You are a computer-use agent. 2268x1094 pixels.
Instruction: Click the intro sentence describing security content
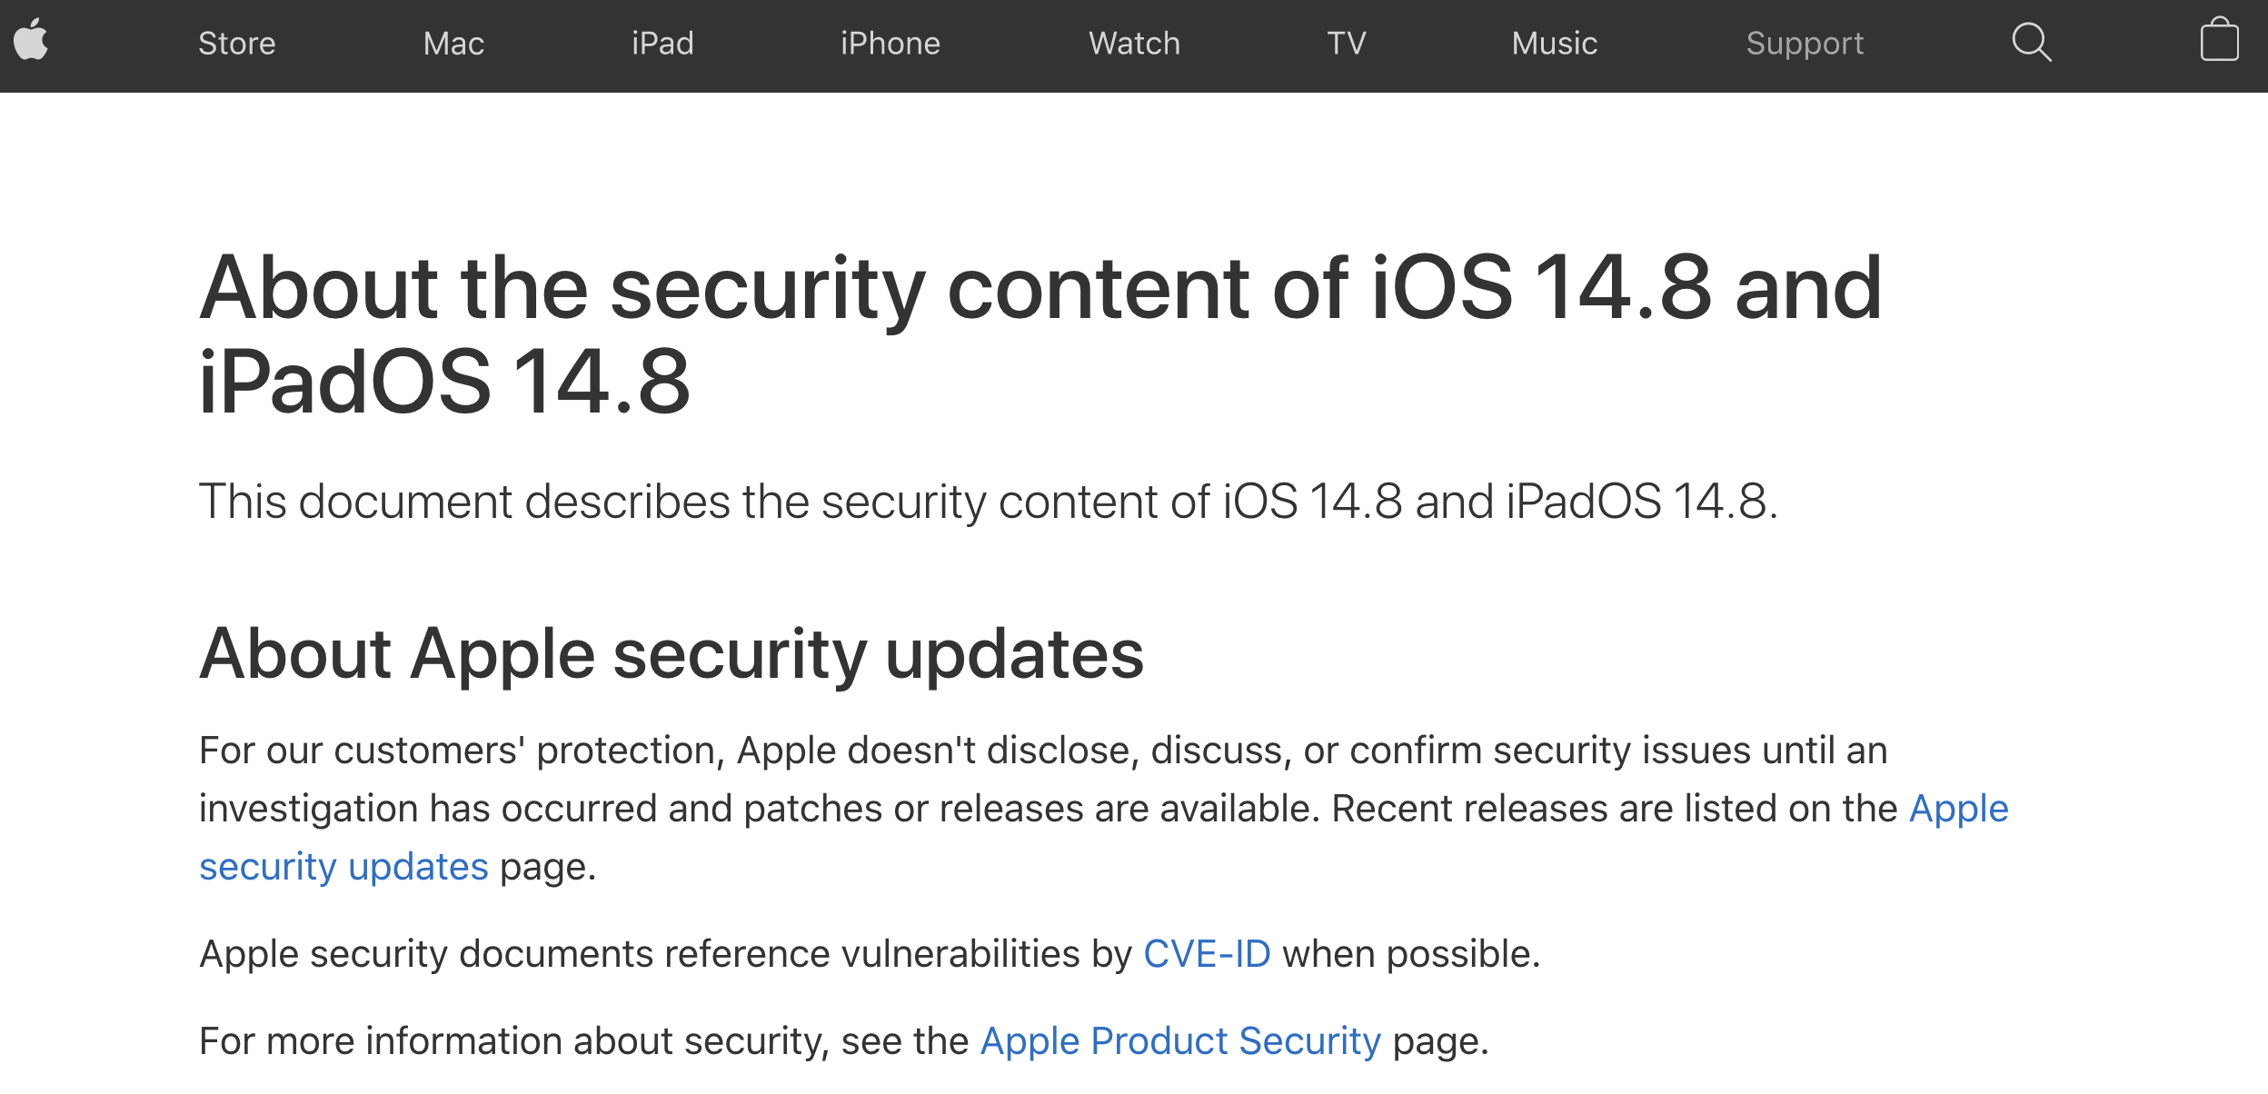coord(989,502)
